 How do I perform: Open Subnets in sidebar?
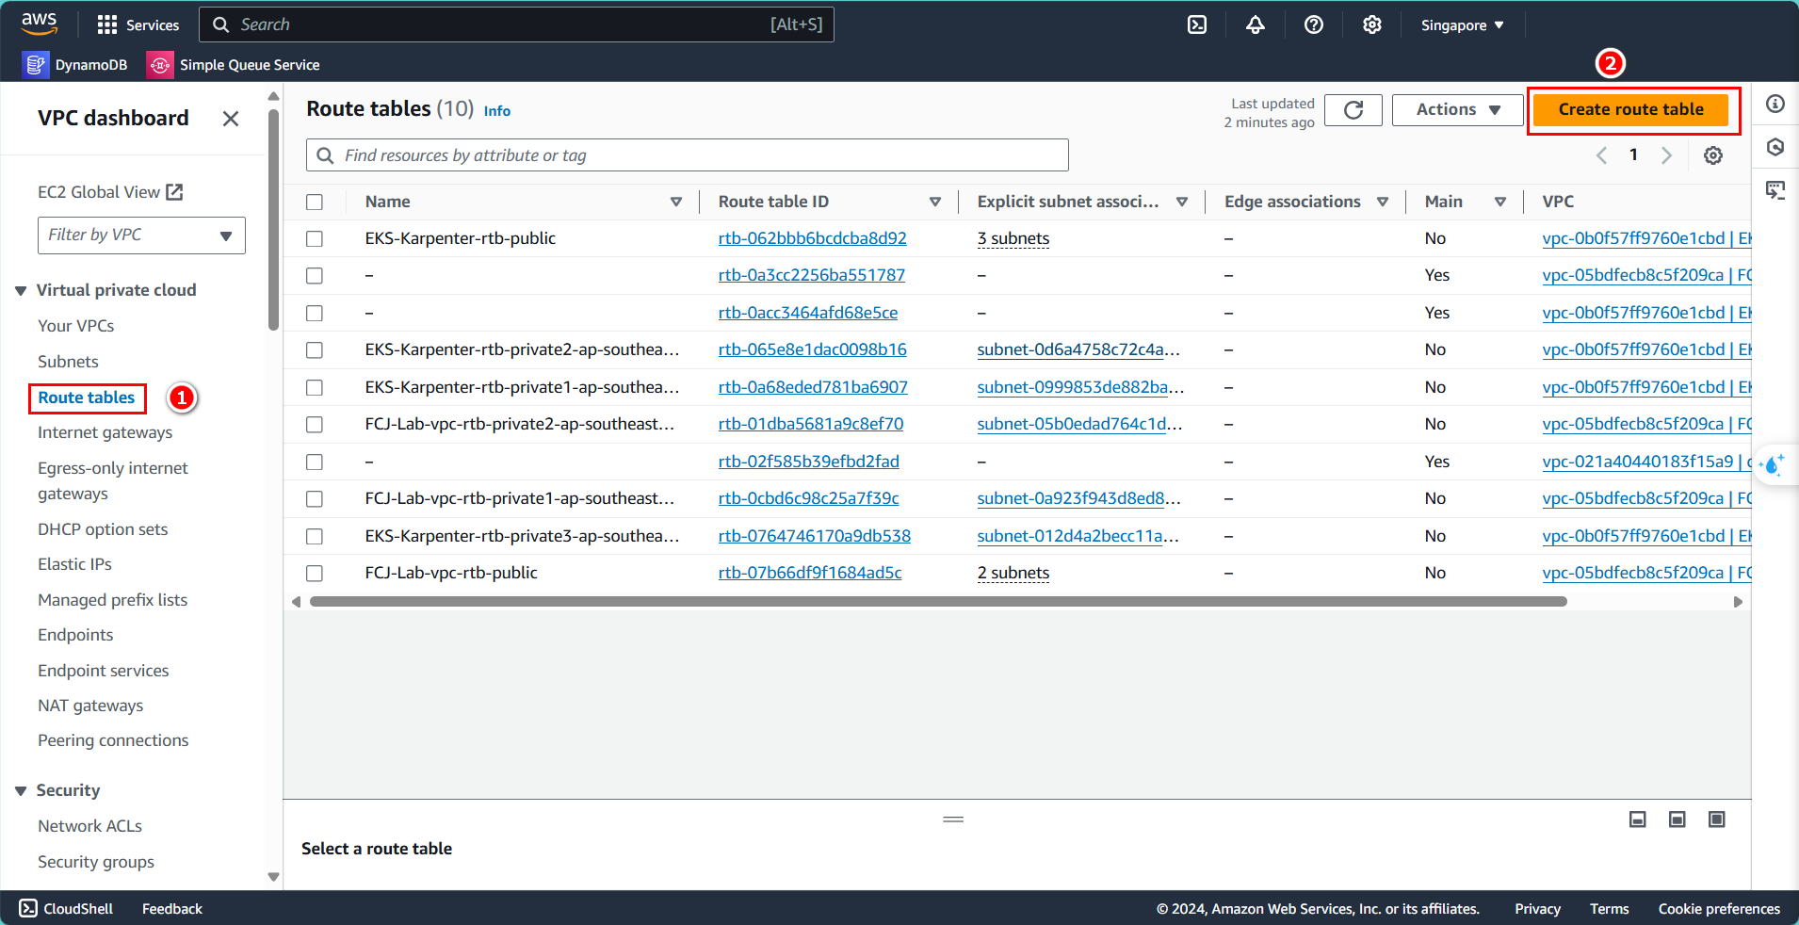coord(68,362)
